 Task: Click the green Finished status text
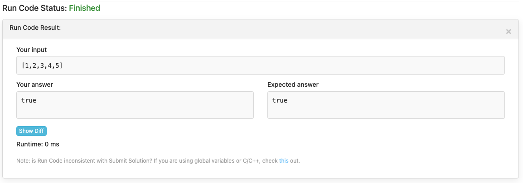84,8
